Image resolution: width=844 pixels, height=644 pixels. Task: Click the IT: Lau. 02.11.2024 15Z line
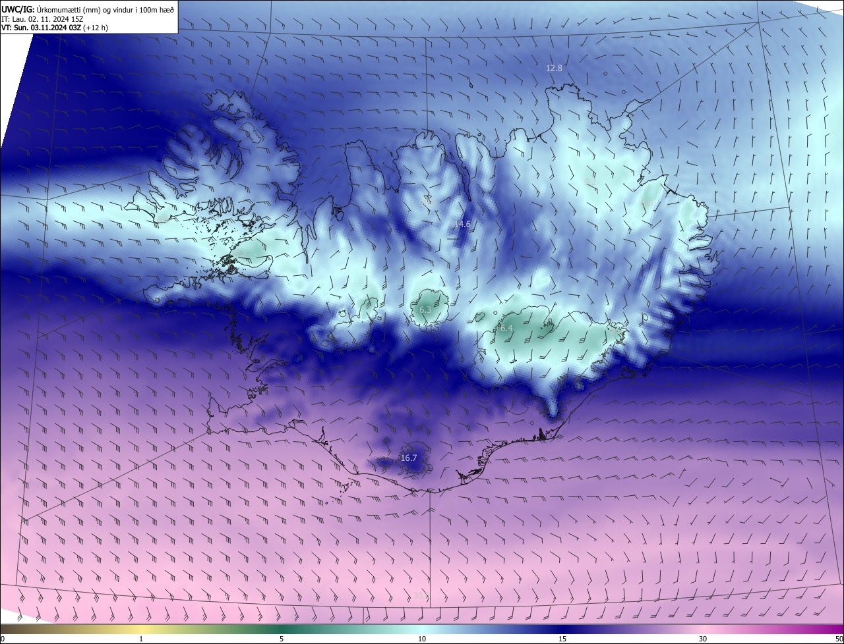point(42,19)
